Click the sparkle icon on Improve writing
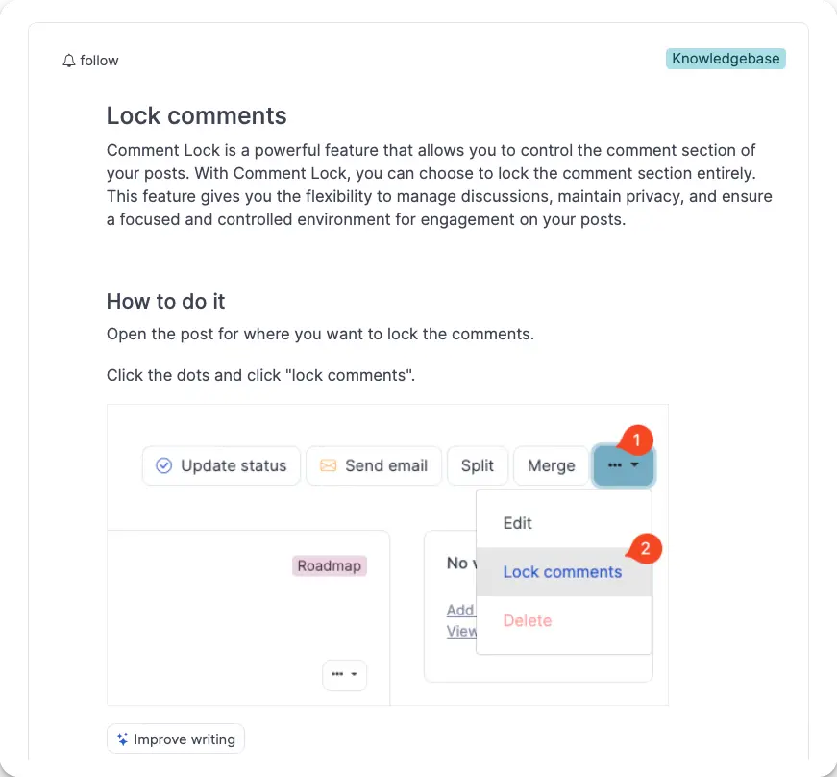Image resolution: width=837 pixels, height=777 pixels. [x=121, y=739]
